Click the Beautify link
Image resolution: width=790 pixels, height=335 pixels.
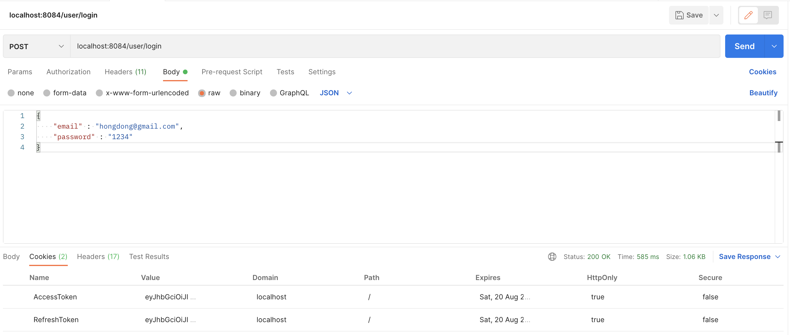763,93
